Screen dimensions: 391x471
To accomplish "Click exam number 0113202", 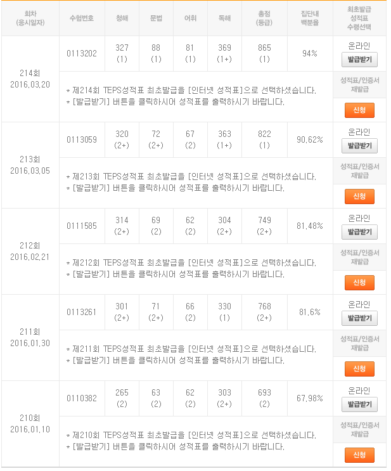I will pos(82,53).
